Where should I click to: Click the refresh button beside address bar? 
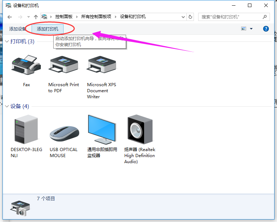click(x=190, y=17)
